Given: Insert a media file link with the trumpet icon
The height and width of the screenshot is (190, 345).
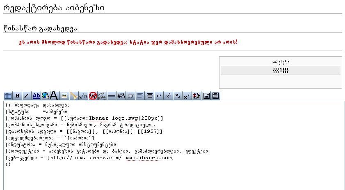Looking at the screenshot, I should pyautogui.click(x=73, y=96).
